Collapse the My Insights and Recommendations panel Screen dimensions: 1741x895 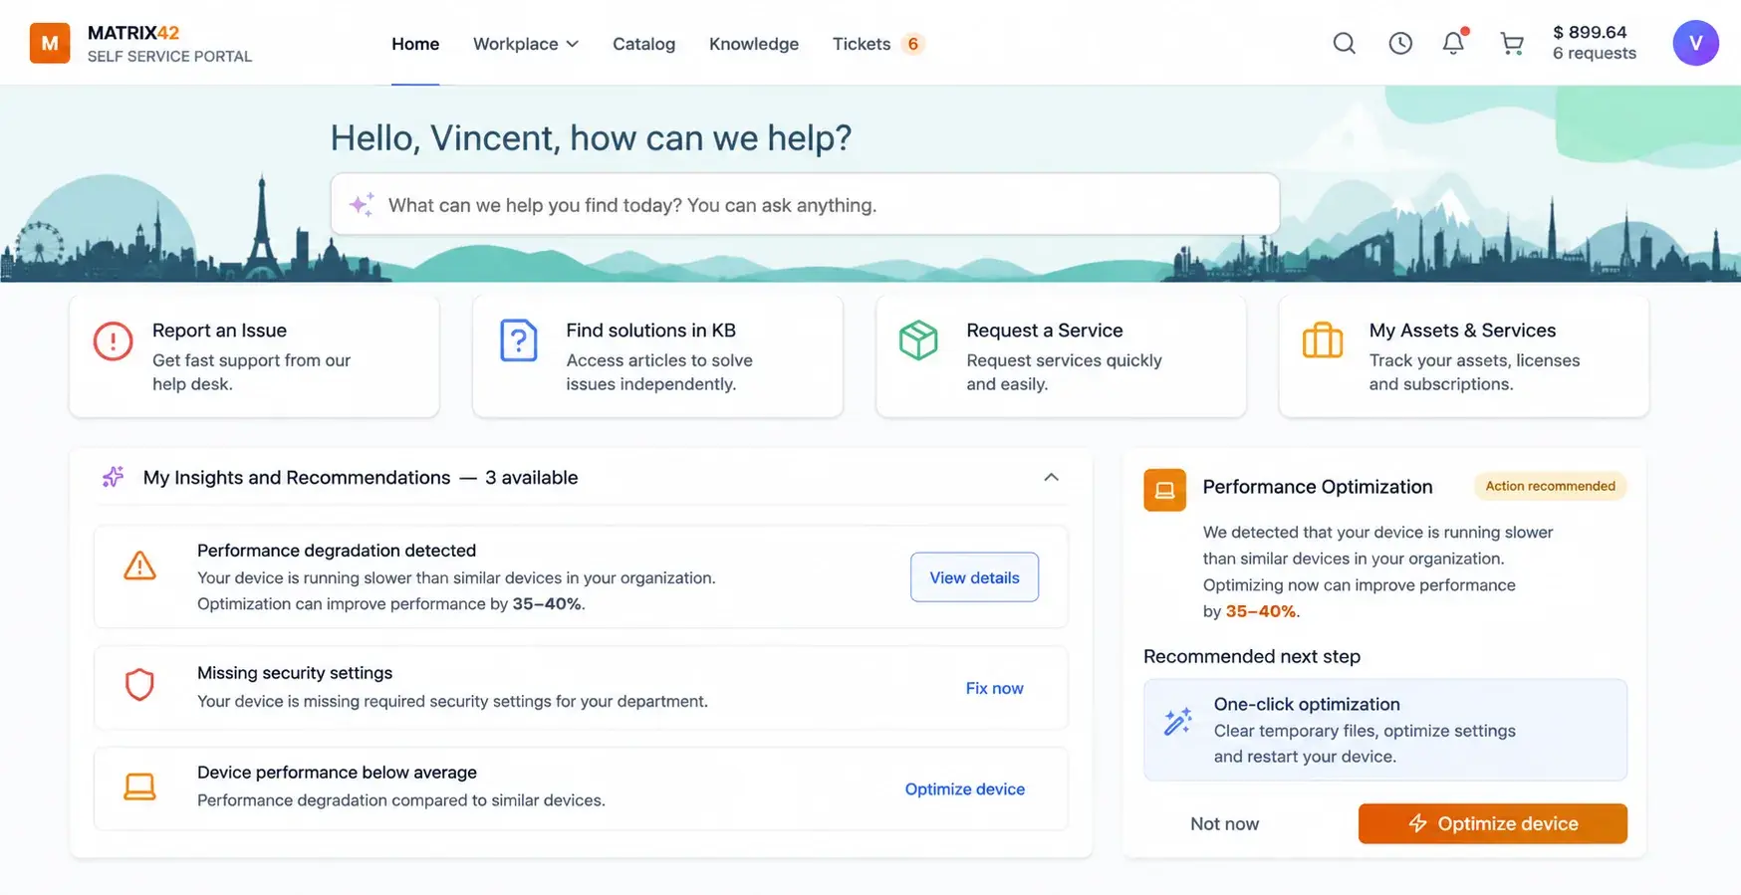(1051, 477)
